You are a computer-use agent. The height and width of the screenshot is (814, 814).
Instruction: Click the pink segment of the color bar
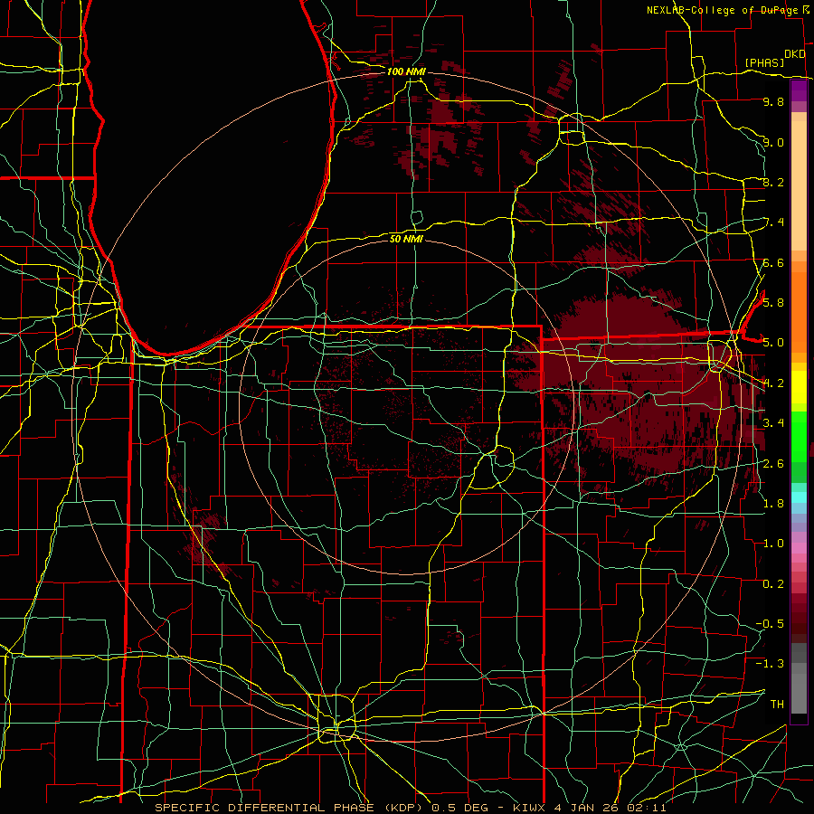tap(799, 548)
